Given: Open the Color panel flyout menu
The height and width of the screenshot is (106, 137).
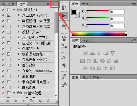Looking at the screenshot, I should 134,4.
